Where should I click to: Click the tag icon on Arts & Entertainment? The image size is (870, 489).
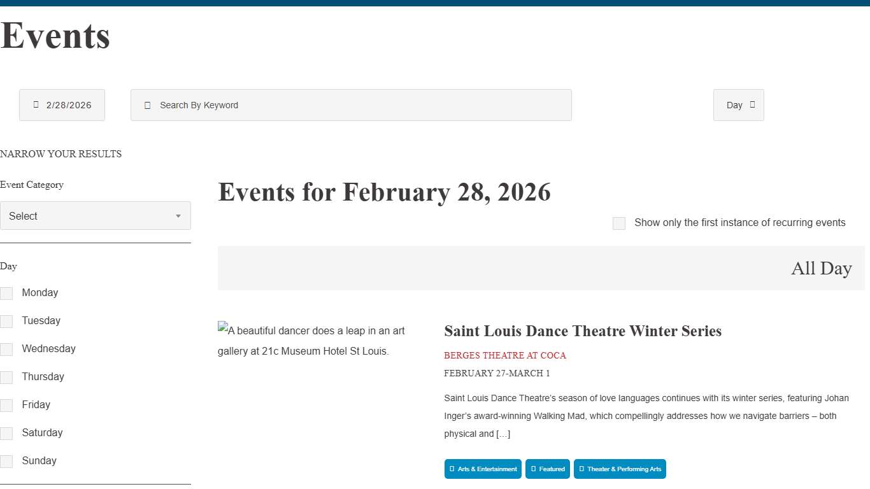tap(452, 469)
